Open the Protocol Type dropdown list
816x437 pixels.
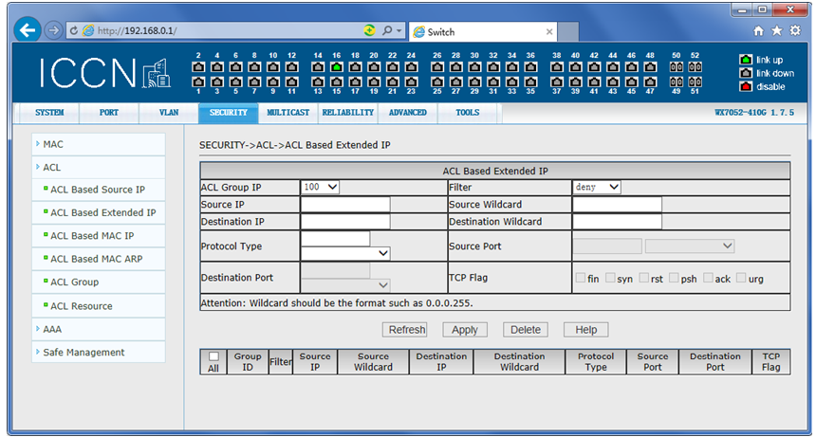point(345,253)
